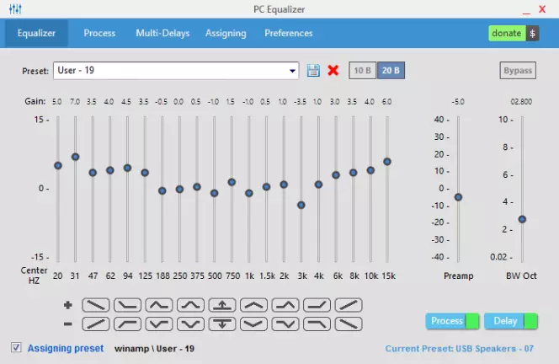Switch to the Preferences tab
The width and height of the screenshot is (559, 364).
click(289, 33)
